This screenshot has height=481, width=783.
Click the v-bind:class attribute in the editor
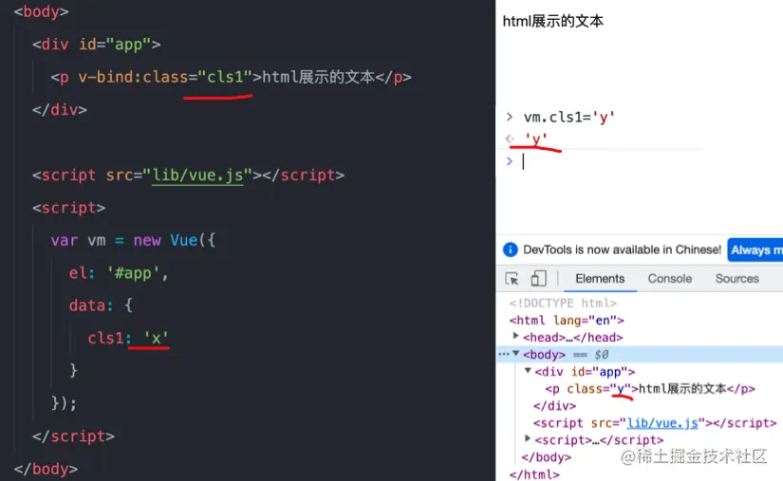click(133, 77)
